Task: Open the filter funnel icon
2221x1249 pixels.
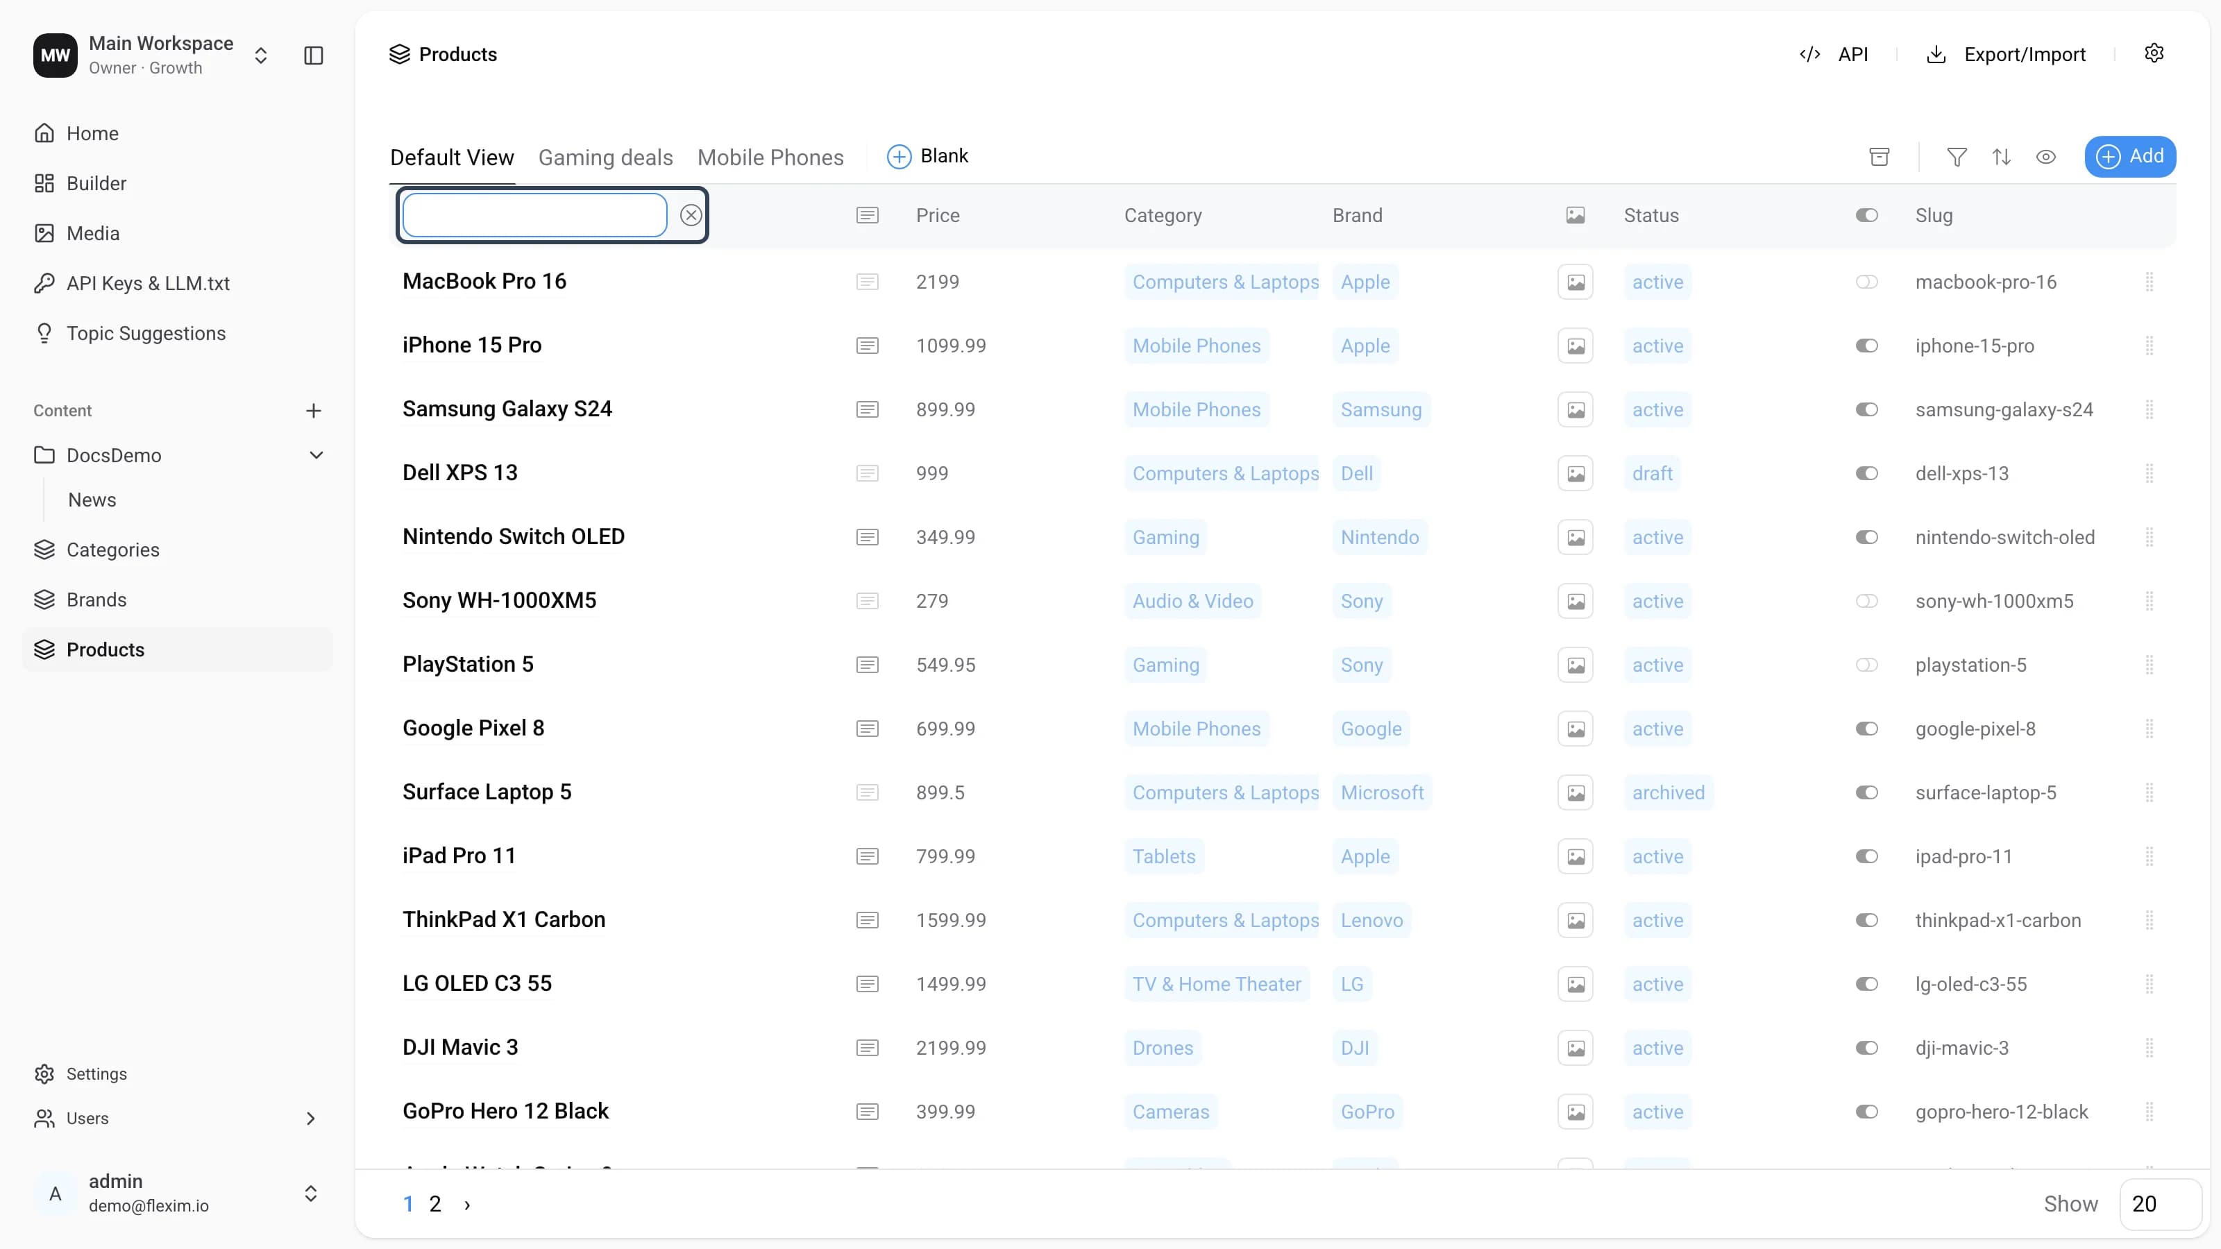Action: [1957, 157]
